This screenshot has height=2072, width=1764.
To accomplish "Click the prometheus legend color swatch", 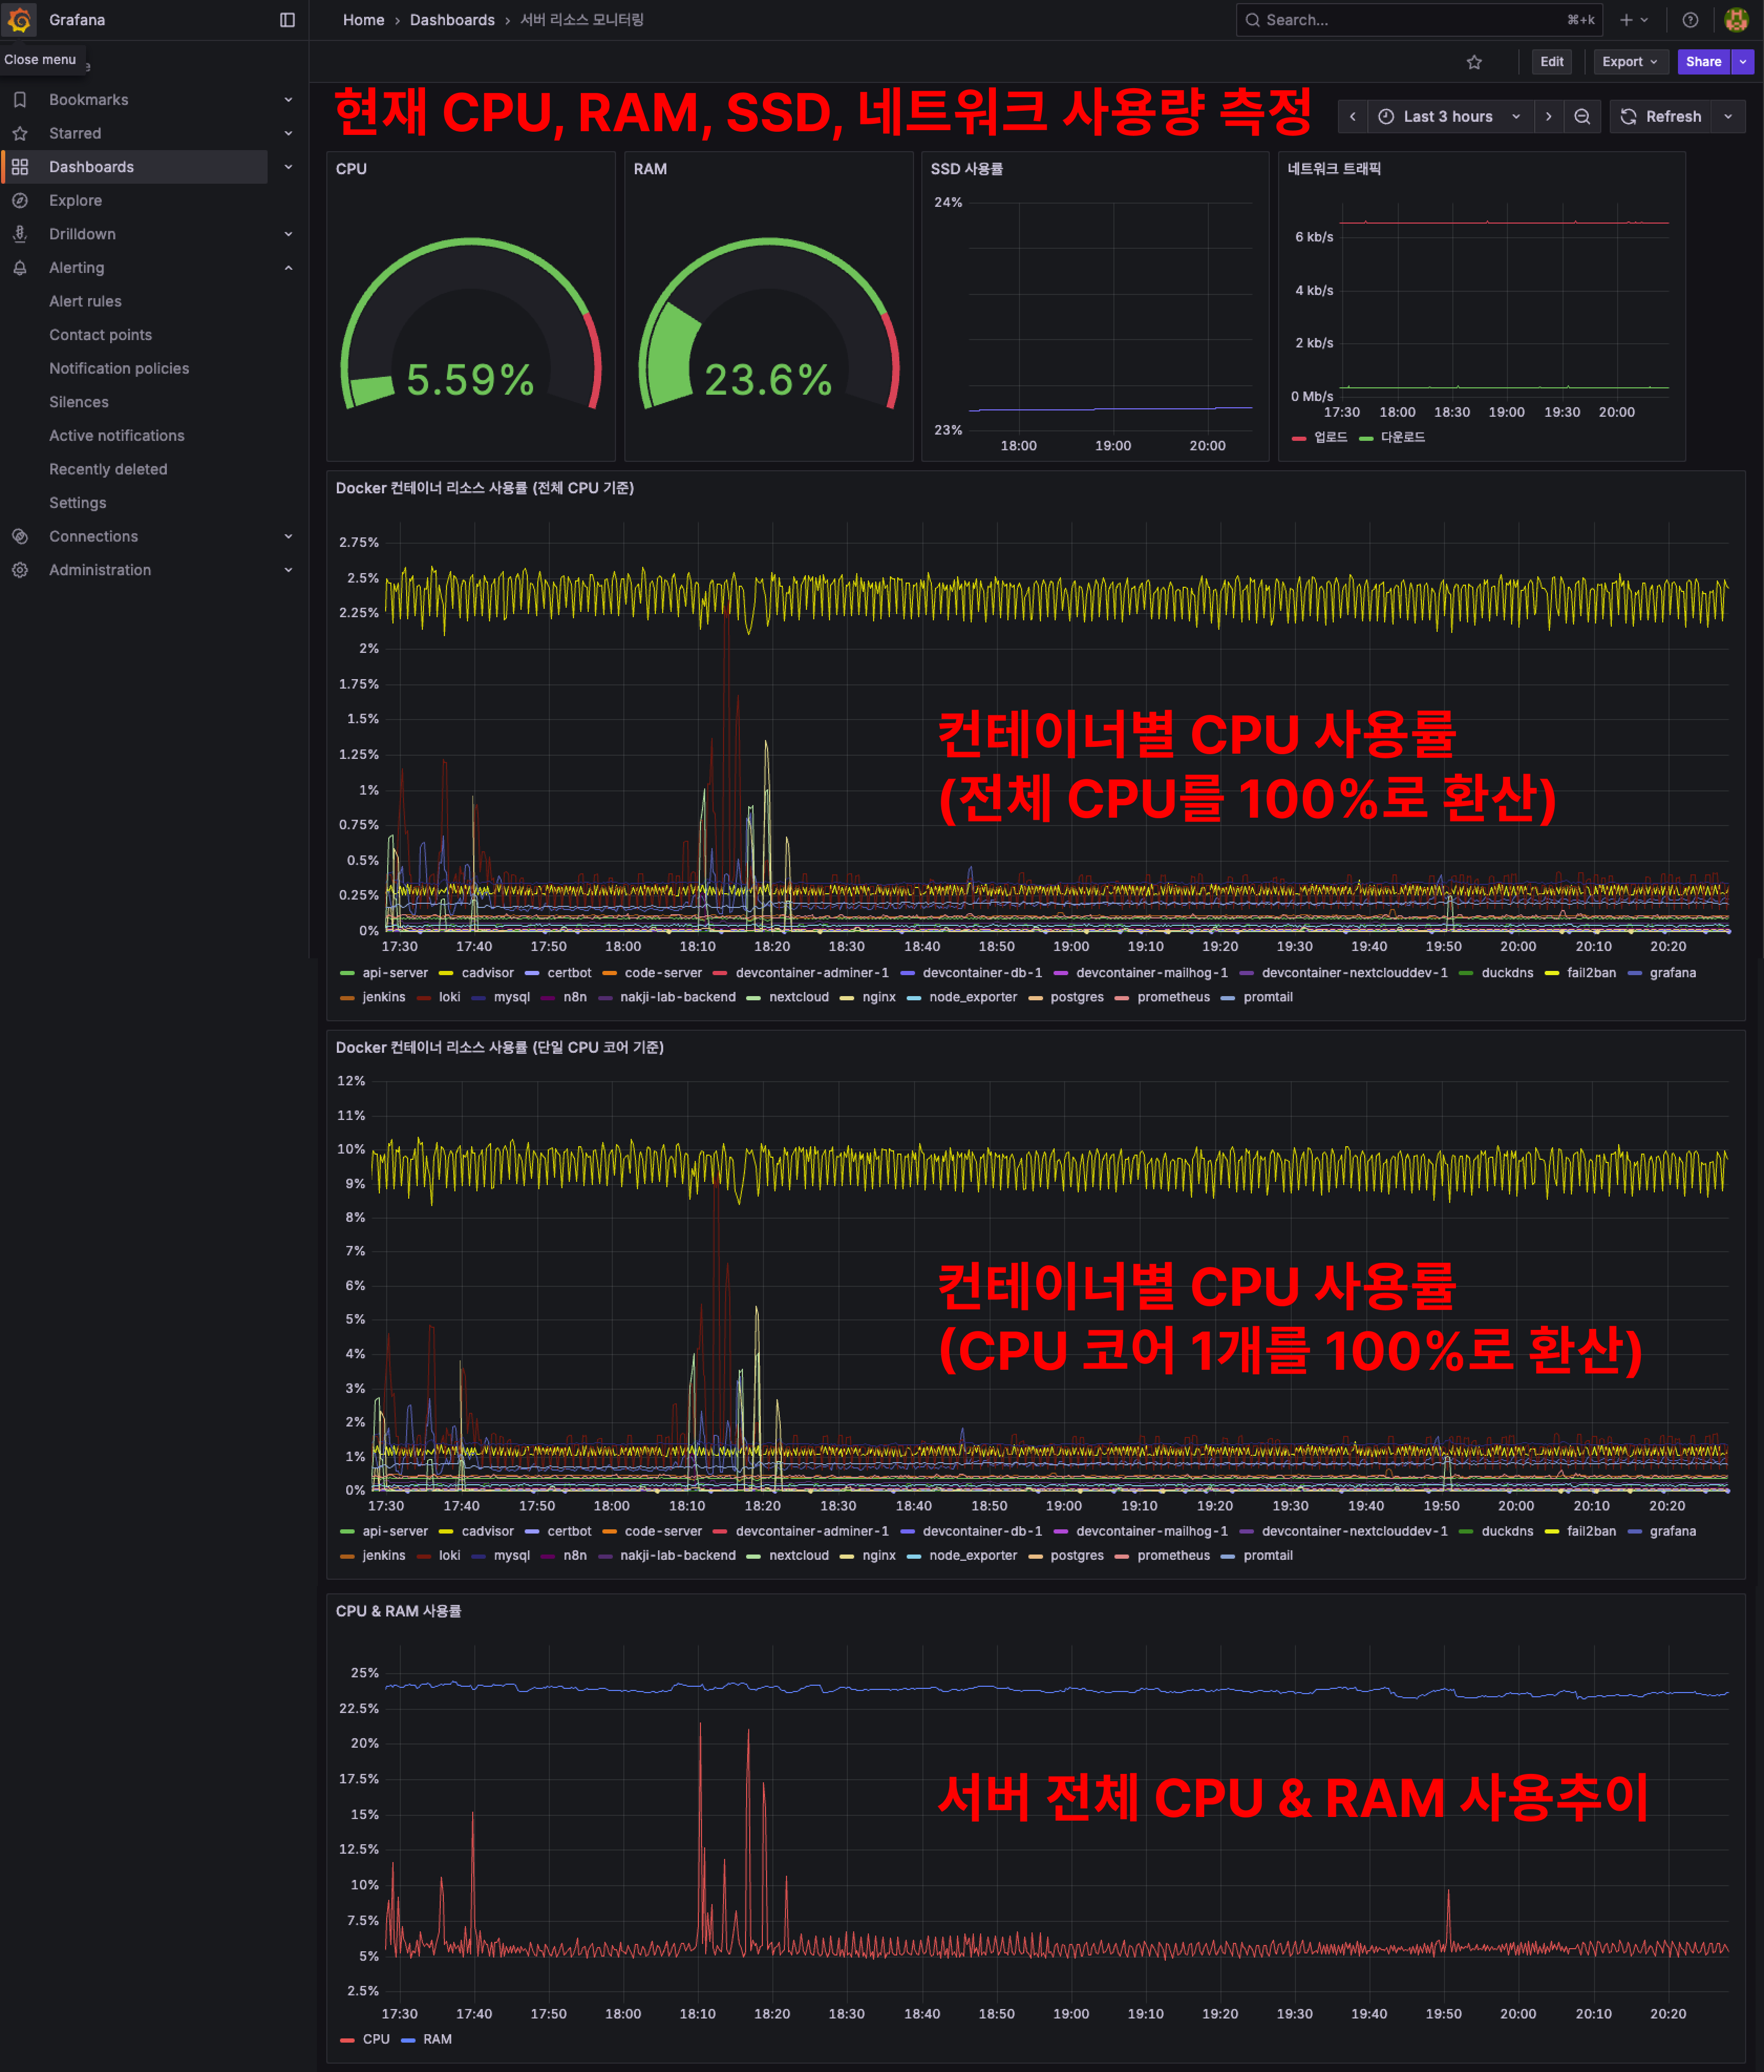I will [x=1122, y=997].
